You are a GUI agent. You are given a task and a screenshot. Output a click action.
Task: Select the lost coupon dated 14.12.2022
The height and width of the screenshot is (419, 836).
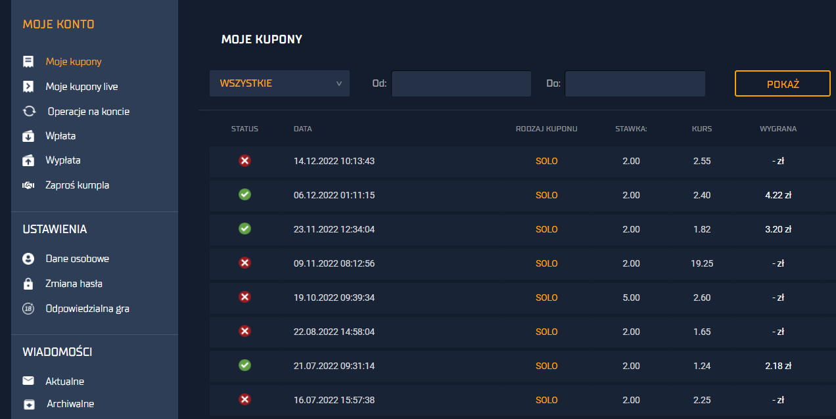pyautogui.click(x=334, y=161)
